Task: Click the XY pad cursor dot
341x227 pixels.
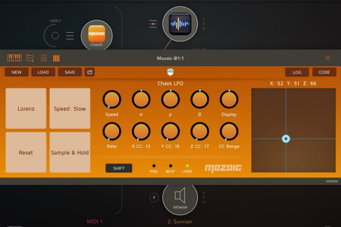Action: 286,139
